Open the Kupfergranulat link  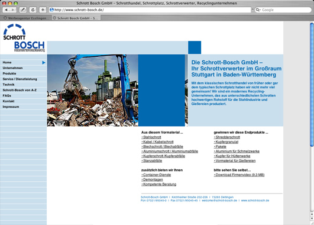click(226, 142)
